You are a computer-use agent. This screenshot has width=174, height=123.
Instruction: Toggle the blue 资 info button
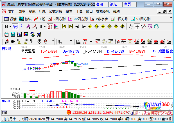[x=15, y=26]
